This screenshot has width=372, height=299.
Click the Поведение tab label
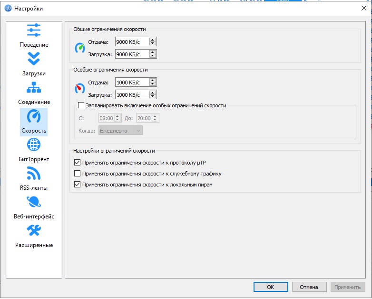34,45
